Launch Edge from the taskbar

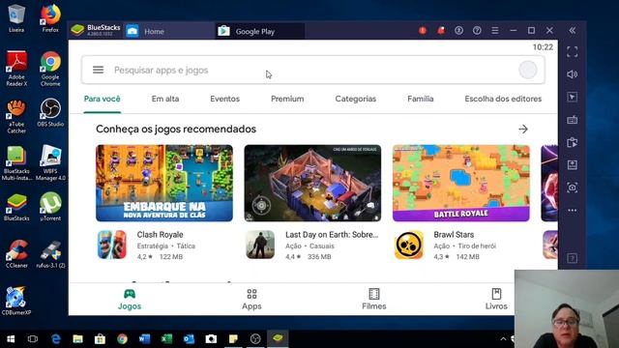56,339
